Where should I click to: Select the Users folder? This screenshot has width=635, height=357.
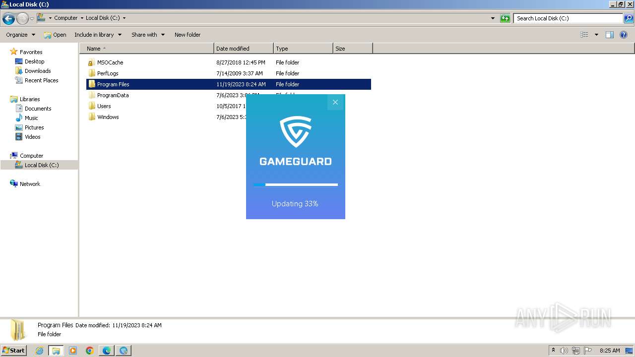click(x=104, y=106)
